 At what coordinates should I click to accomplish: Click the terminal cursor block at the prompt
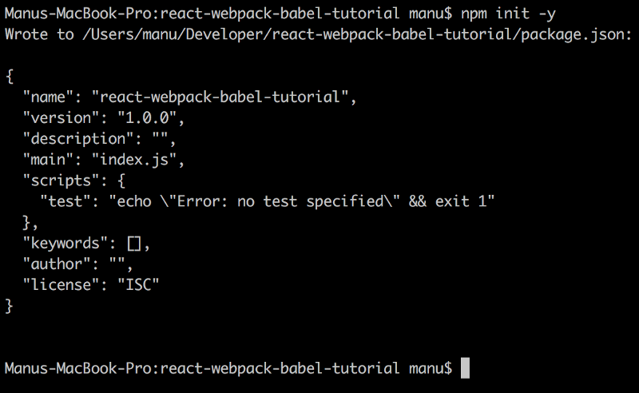pyautogui.click(x=466, y=368)
